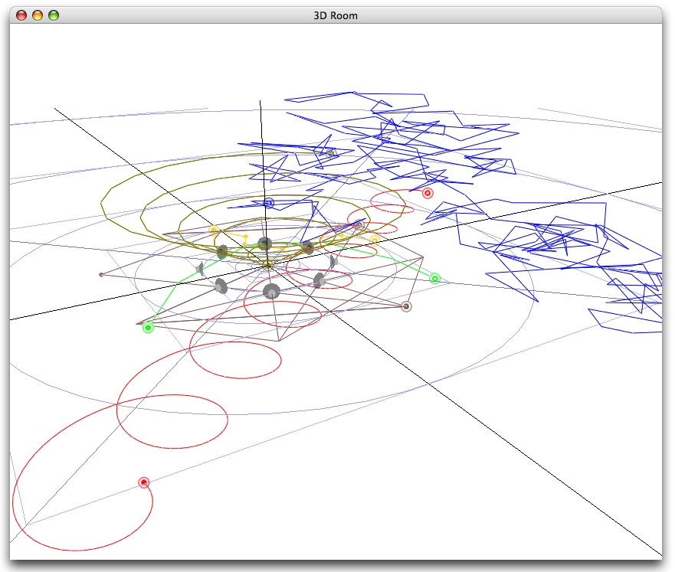Select the small brown dot at the polygon's far-left vertex
This screenshot has height=572, width=675.
click(101, 274)
